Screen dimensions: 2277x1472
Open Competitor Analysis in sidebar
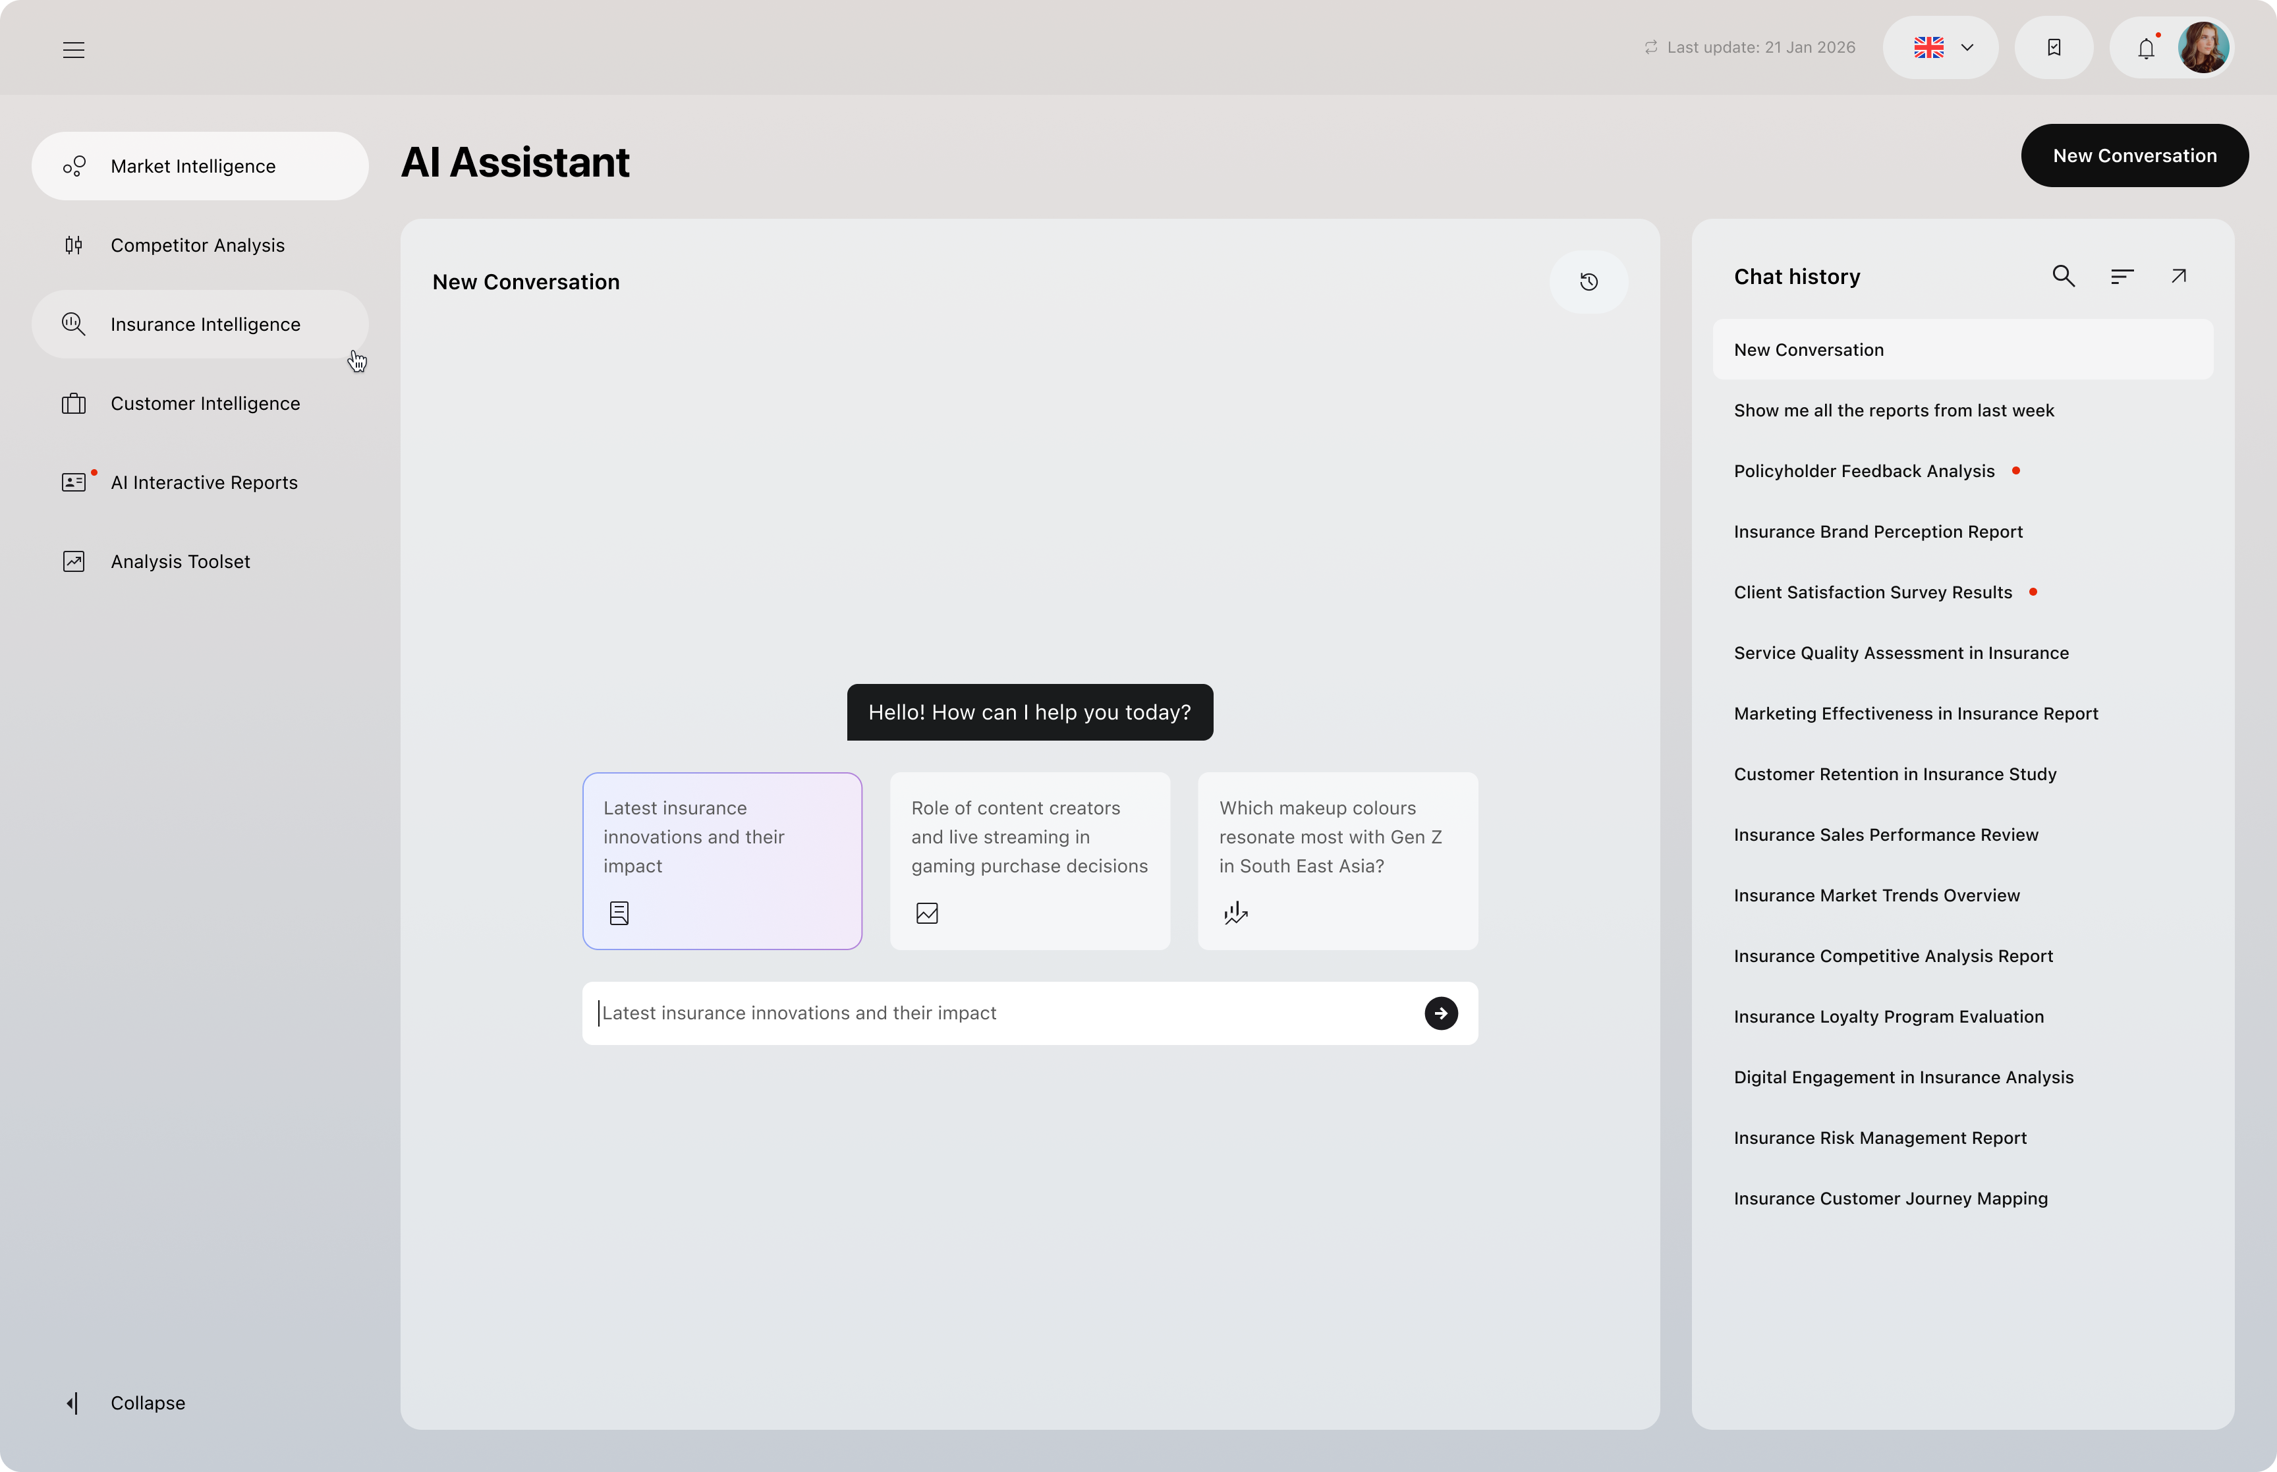coord(198,246)
